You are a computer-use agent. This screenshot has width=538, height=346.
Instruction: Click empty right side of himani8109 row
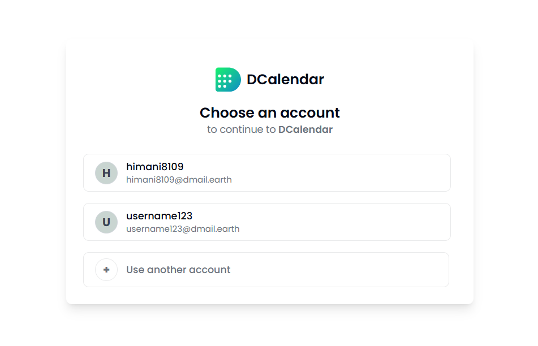(x=385, y=173)
